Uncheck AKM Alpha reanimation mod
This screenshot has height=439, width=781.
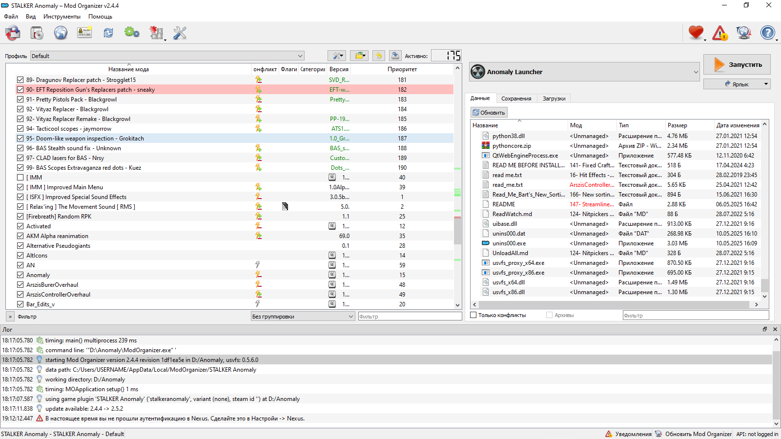click(x=20, y=236)
